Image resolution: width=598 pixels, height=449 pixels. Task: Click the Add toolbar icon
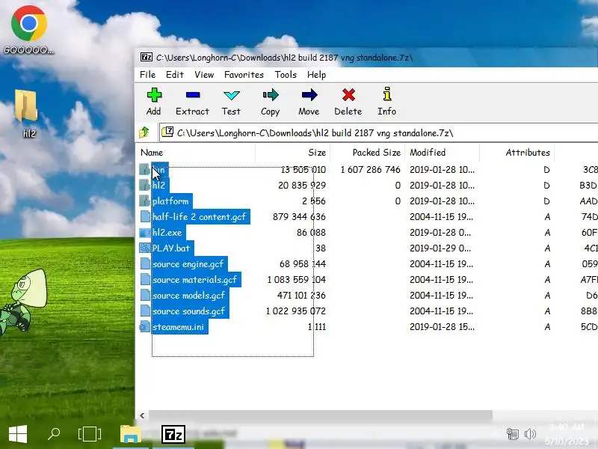(x=154, y=96)
